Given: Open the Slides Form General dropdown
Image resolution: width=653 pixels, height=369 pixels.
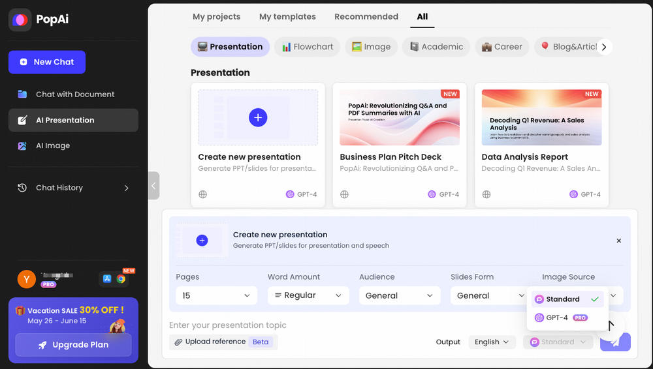Looking at the screenshot, I should (x=489, y=295).
